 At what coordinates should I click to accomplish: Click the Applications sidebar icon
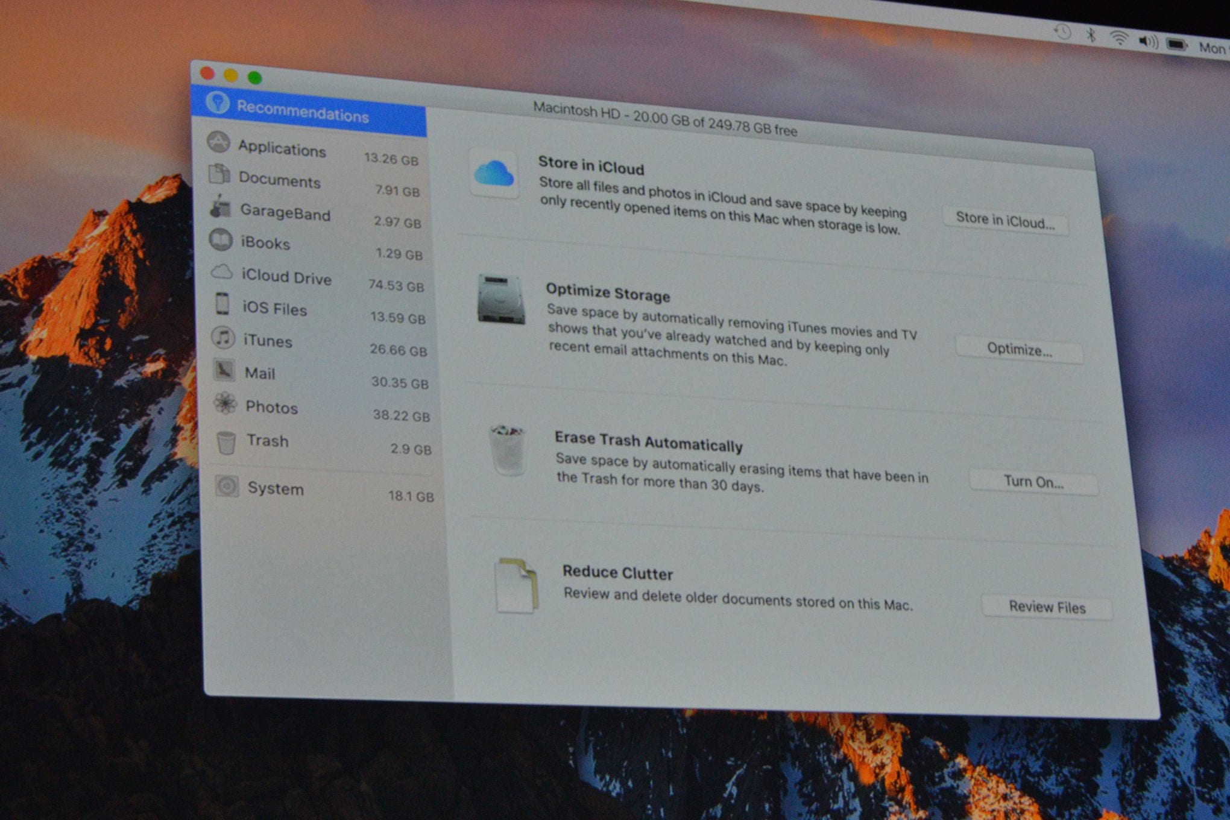click(x=218, y=142)
